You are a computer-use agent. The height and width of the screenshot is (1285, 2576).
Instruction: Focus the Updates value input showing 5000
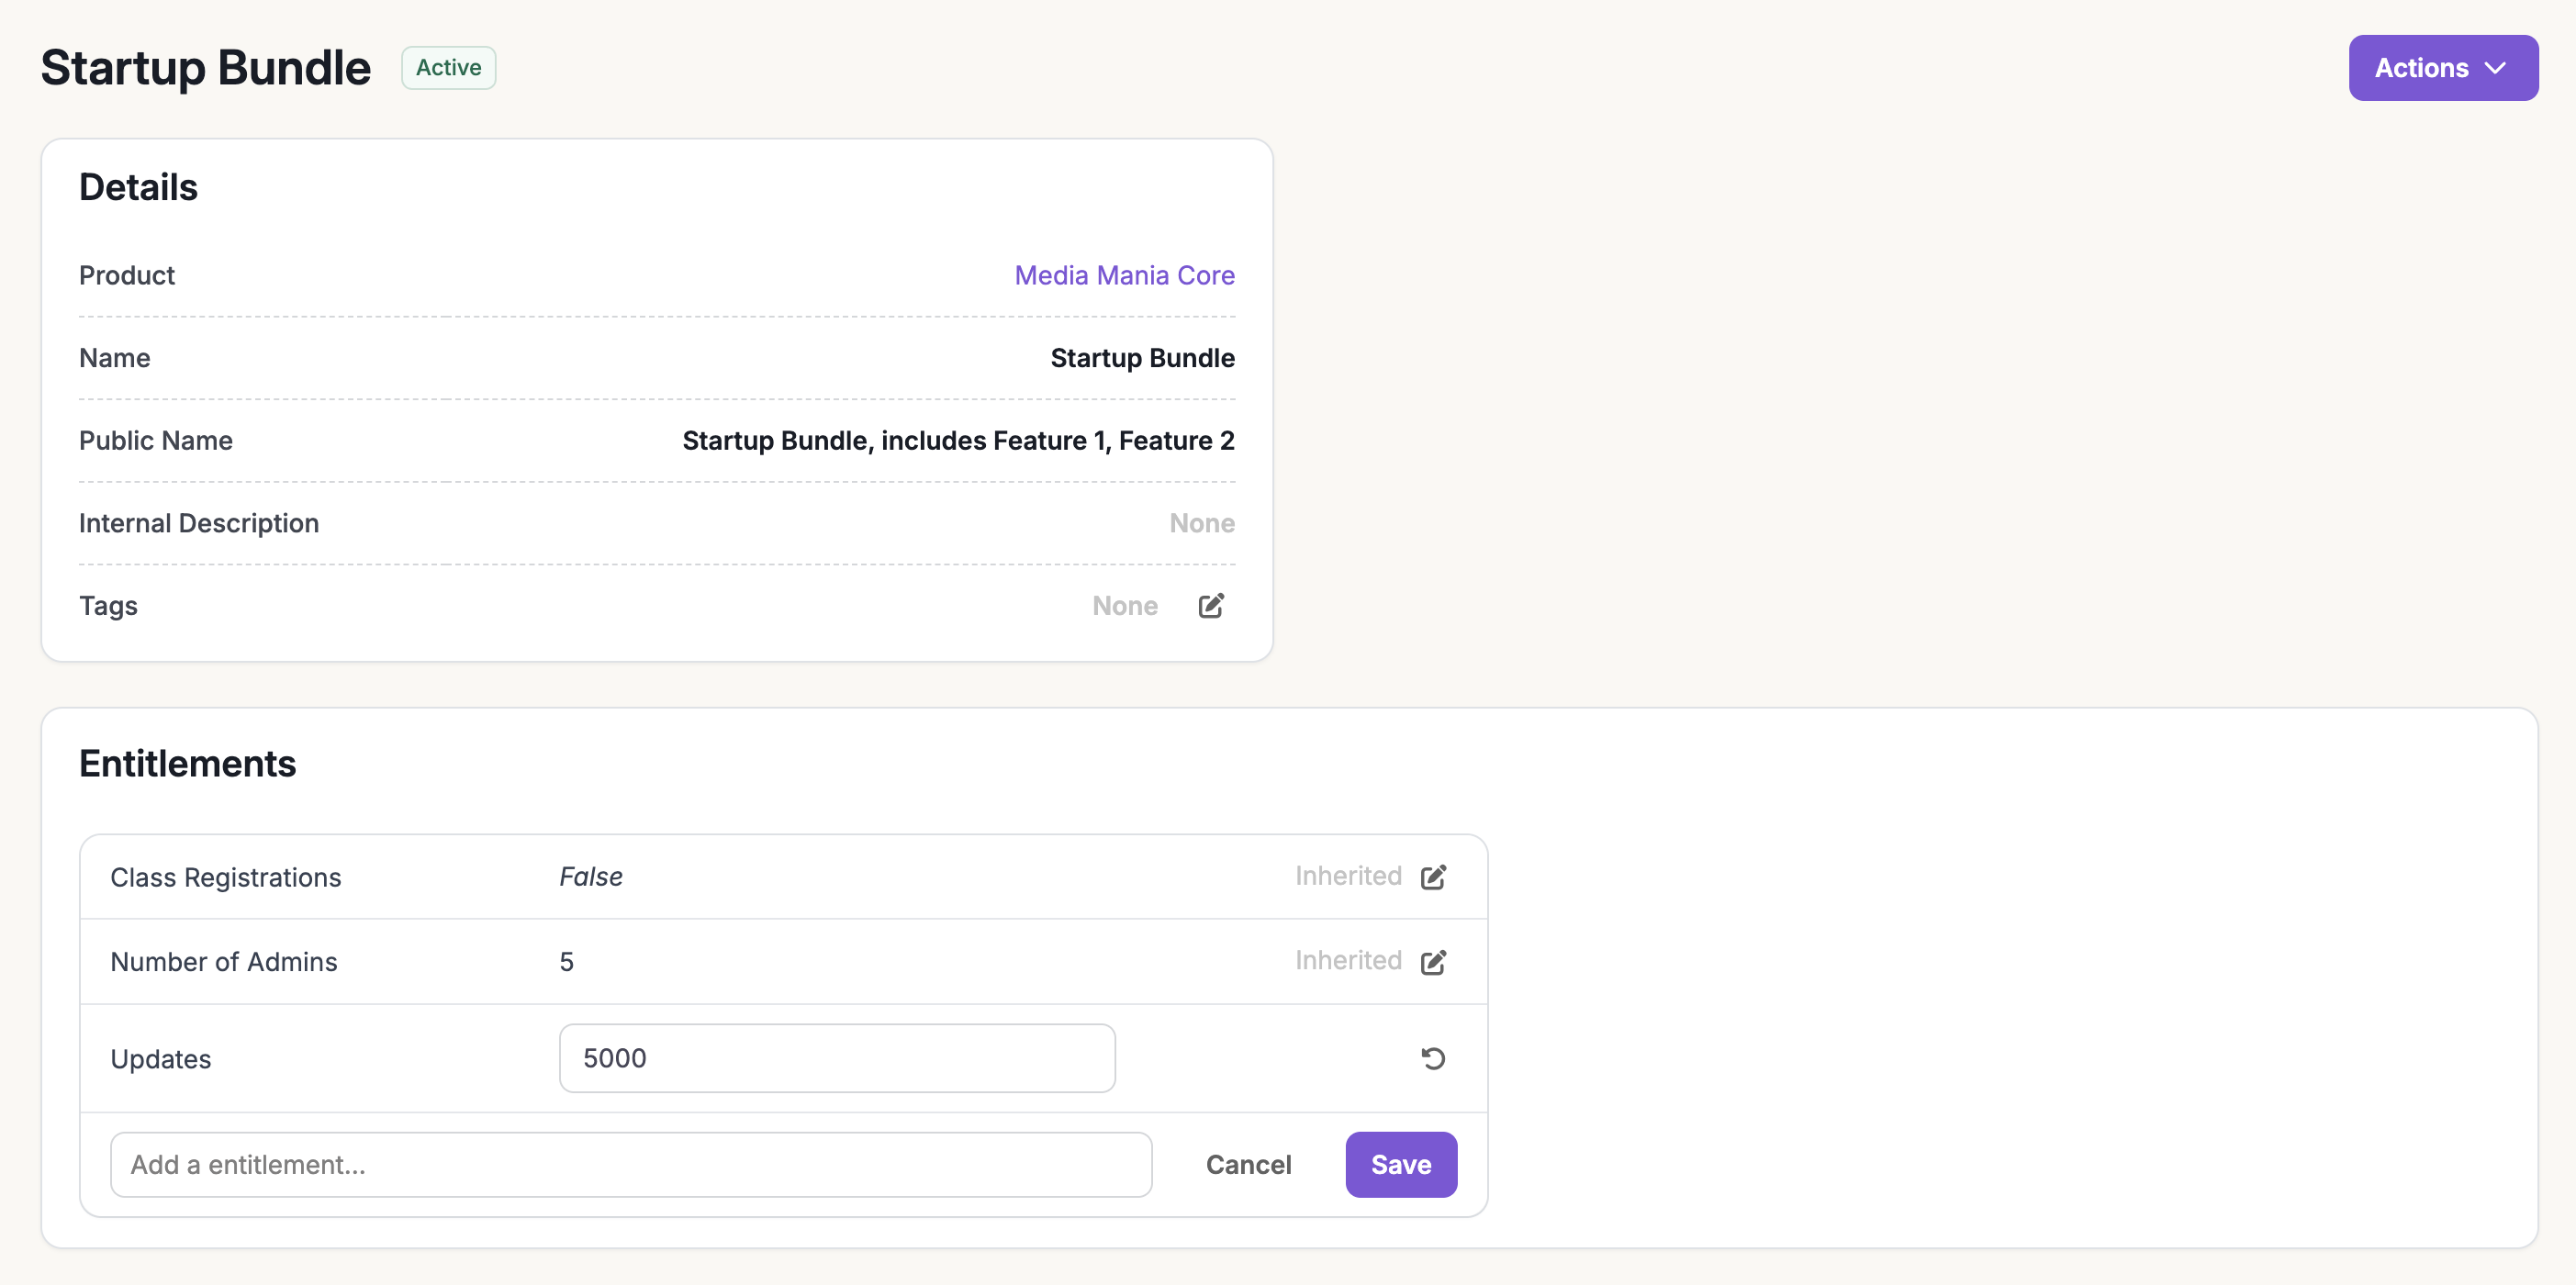pos(836,1058)
